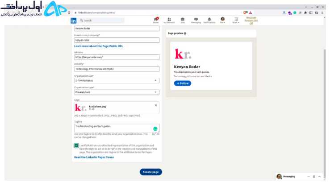Click the uploaded kr logo thumbnail
This screenshot has width=330, height=182.
point(80,108)
